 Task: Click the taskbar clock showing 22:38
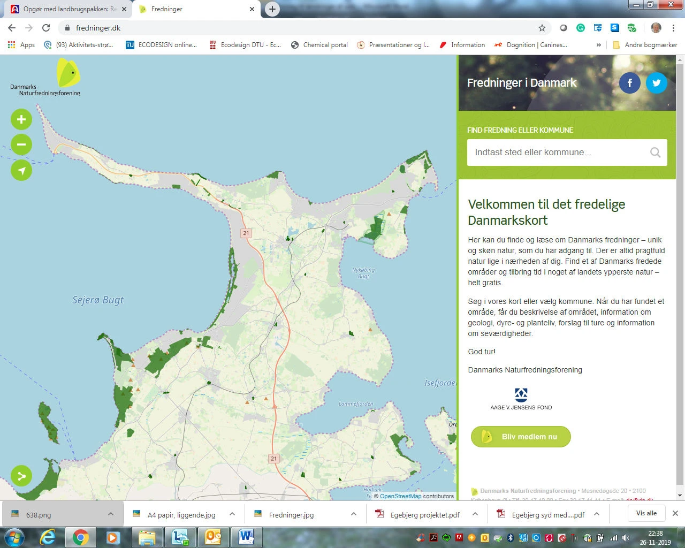(x=655, y=538)
